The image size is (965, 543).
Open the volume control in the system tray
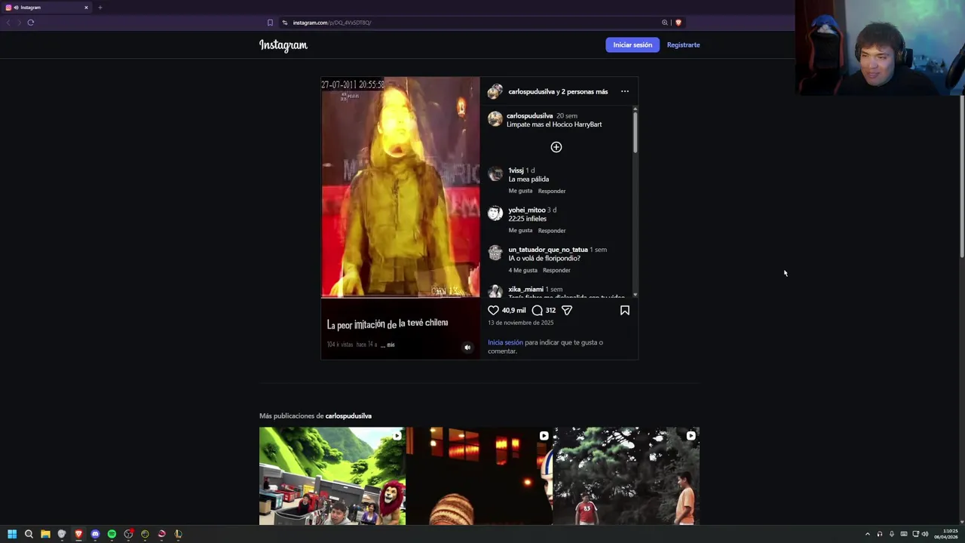coord(925,534)
